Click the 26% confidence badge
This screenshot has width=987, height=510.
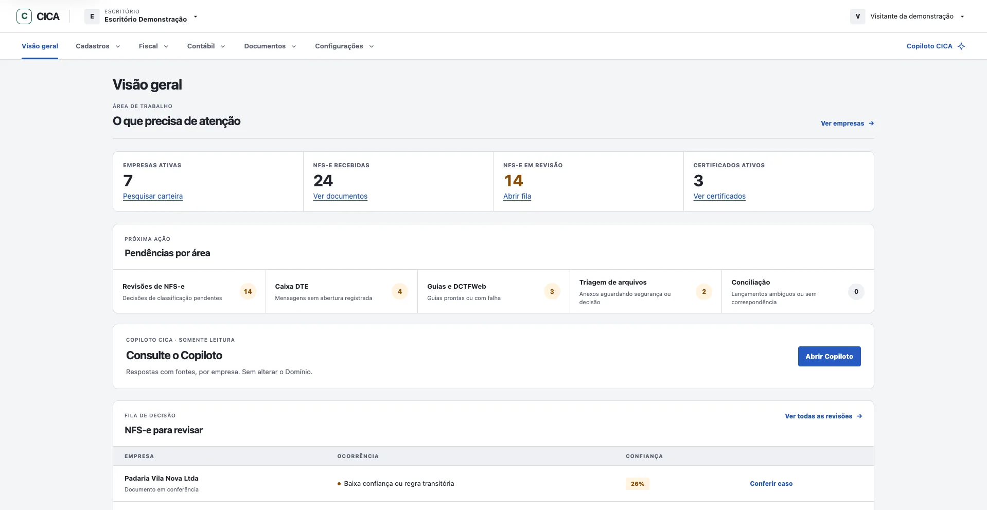pos(638,484)
